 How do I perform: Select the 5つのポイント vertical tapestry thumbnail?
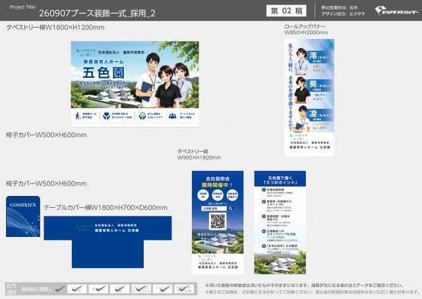280,222
